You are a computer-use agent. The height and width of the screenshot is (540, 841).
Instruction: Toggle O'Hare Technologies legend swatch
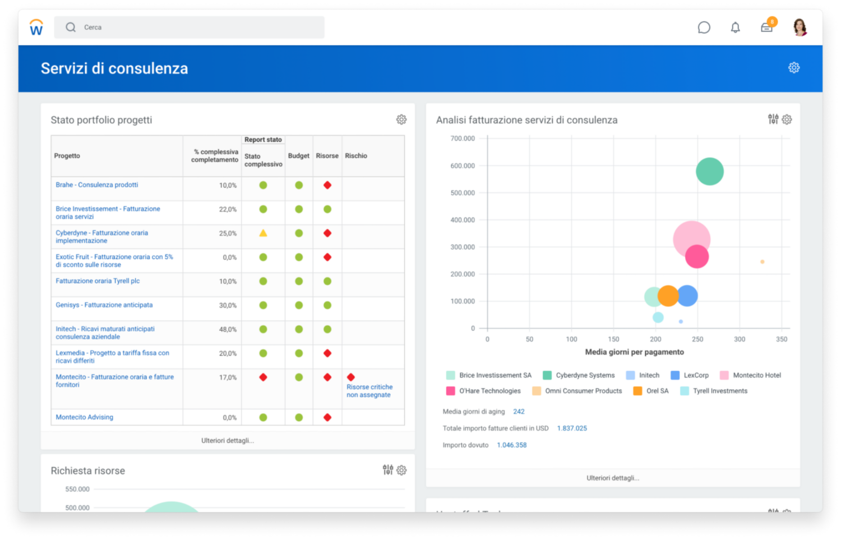[x=450, y=391]
